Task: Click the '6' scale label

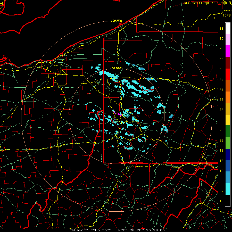Action: [x=222, y=181]
